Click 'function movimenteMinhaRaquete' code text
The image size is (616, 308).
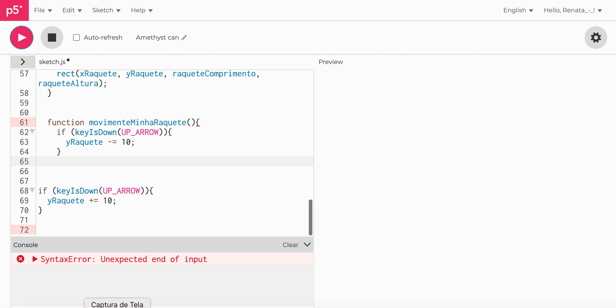point(117,122)
